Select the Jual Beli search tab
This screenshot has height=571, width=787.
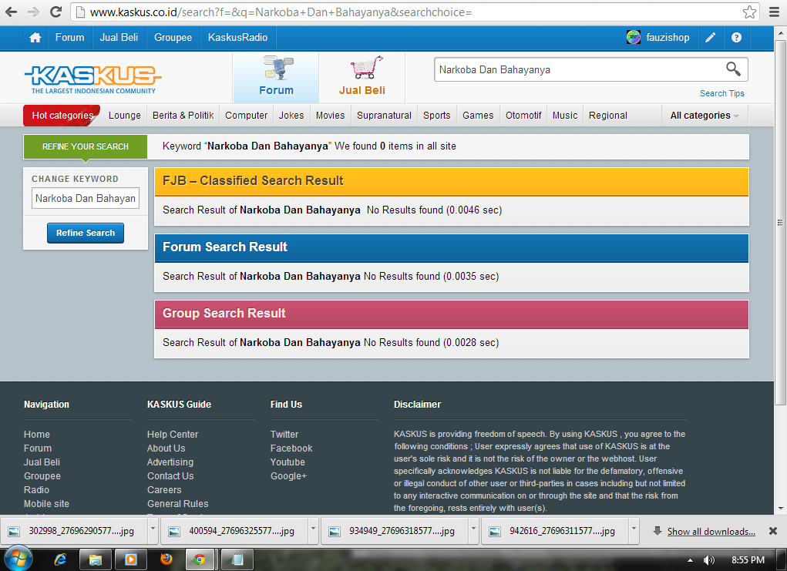362,77
